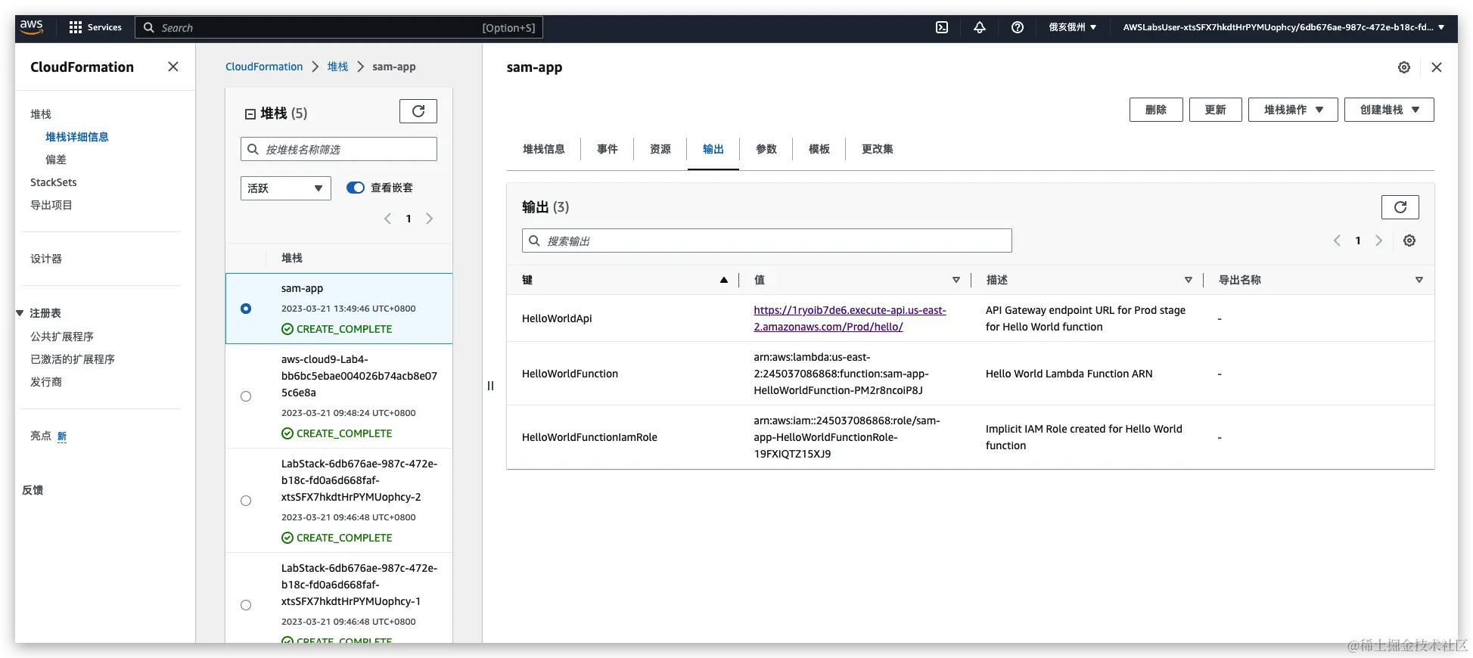1473x658 pixels.
Task: Open the 亮点 新 sidebar entry
Action: click(48, 436)
